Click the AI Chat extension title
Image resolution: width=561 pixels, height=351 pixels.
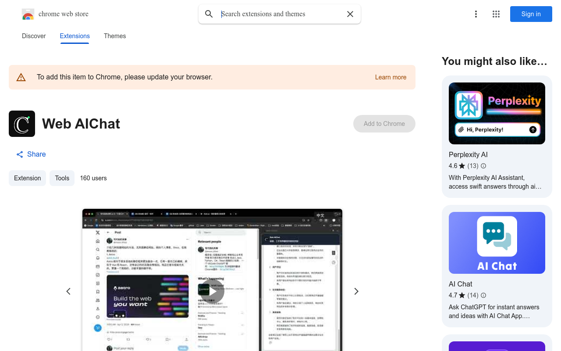[461, 284]
